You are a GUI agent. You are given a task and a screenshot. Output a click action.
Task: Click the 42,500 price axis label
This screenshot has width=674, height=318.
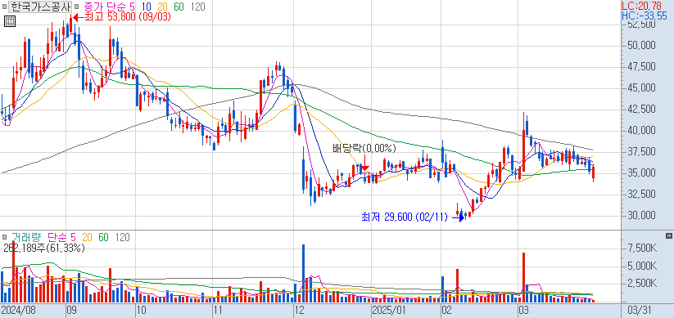pos(641,110)
